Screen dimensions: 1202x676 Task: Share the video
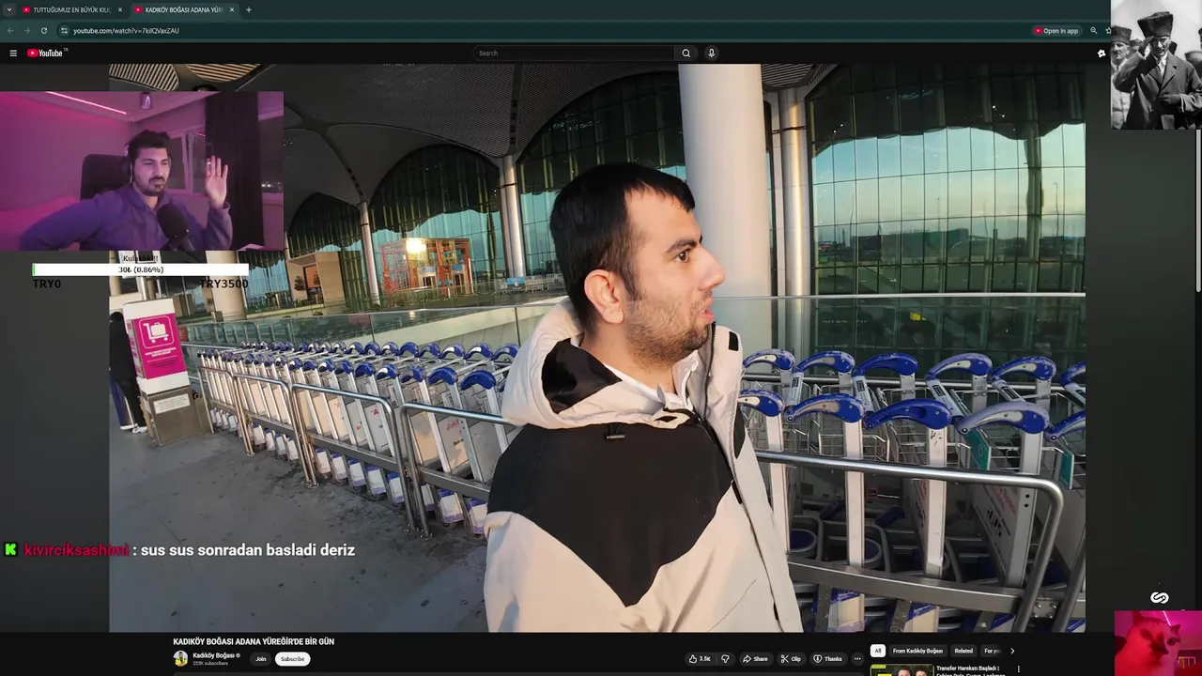coord(755,659)
